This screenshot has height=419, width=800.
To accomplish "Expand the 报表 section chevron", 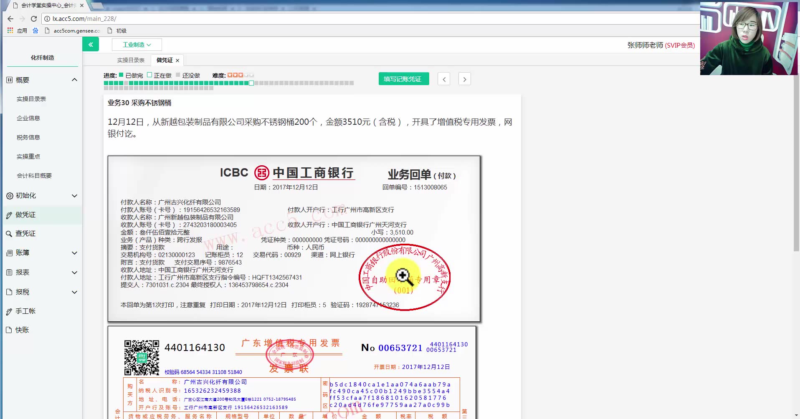I will [74, 273].
